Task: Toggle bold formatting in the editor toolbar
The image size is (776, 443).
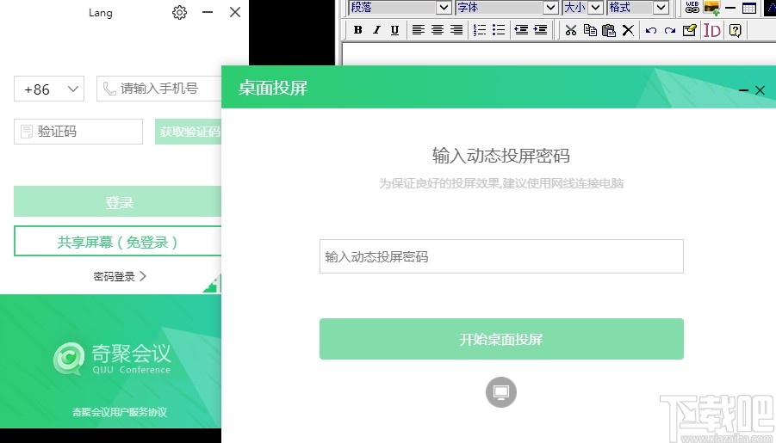Action: tap(357, 30)
